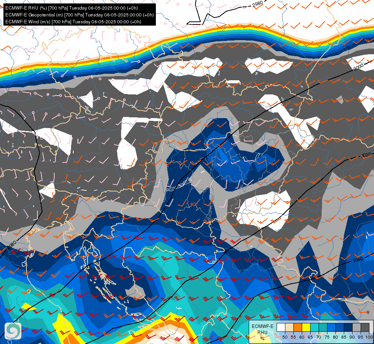The width and height of the screenshot is (374, 344).
Task: Click the 3040 geopotential contour label
Action: click(x=358, y=260)
